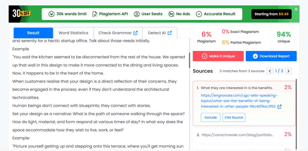The height and width of the screenshot is (151, 308).
Task: Open the Detect AI tab
Action: click(x=160, y=33)
